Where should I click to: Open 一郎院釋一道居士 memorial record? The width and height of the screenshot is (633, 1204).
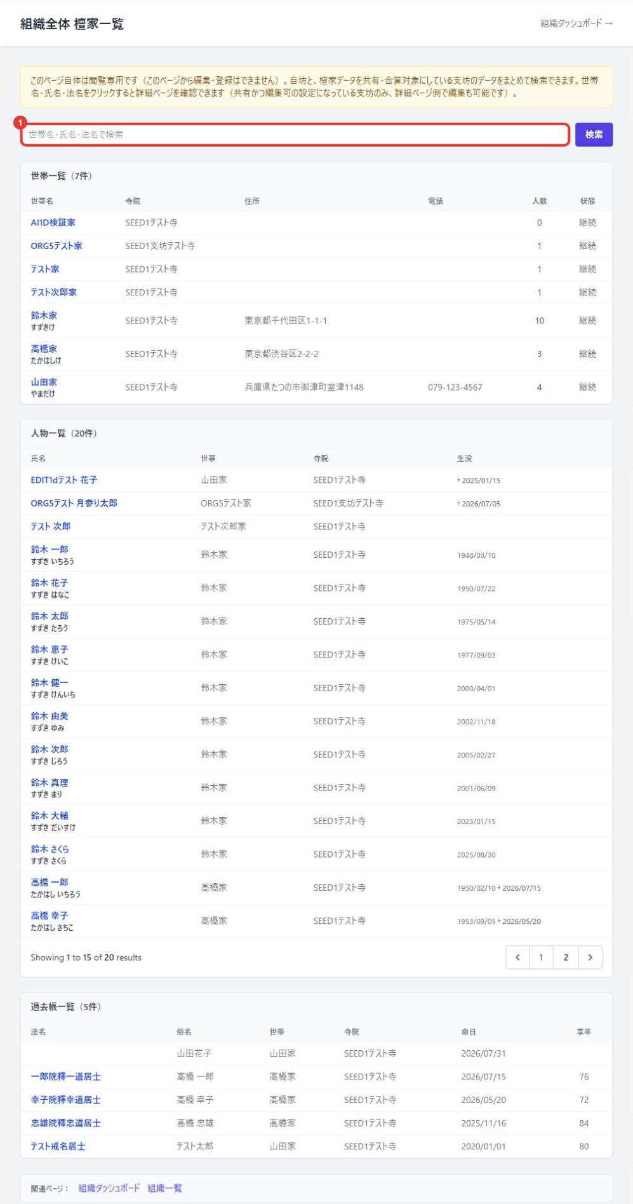click(66, 1077)
